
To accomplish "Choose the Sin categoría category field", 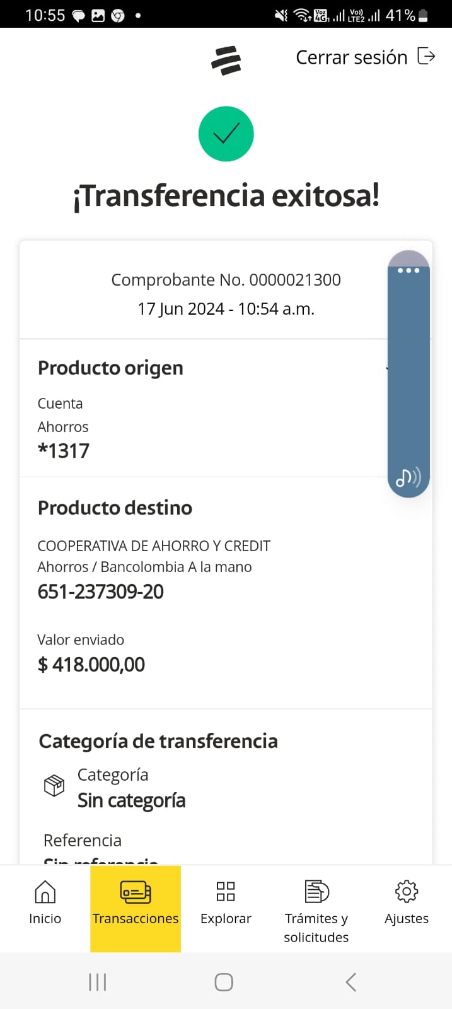I will tap(131, 800).
